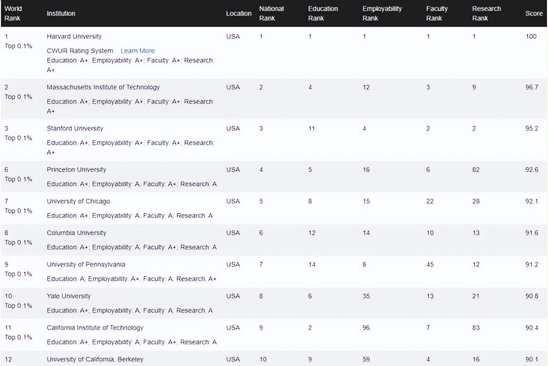Open University of Pennsylvania entry
This screenshot has width=548, height=366.
coord(86,264)
